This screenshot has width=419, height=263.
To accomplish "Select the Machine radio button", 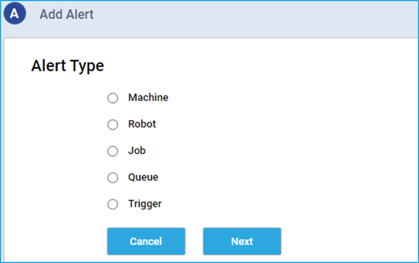I will (113, 98).
